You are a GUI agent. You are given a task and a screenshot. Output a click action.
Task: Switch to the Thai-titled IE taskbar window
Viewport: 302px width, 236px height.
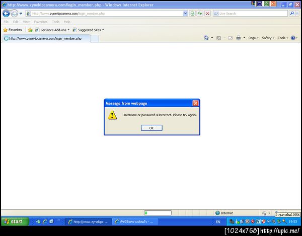(135, 222)
